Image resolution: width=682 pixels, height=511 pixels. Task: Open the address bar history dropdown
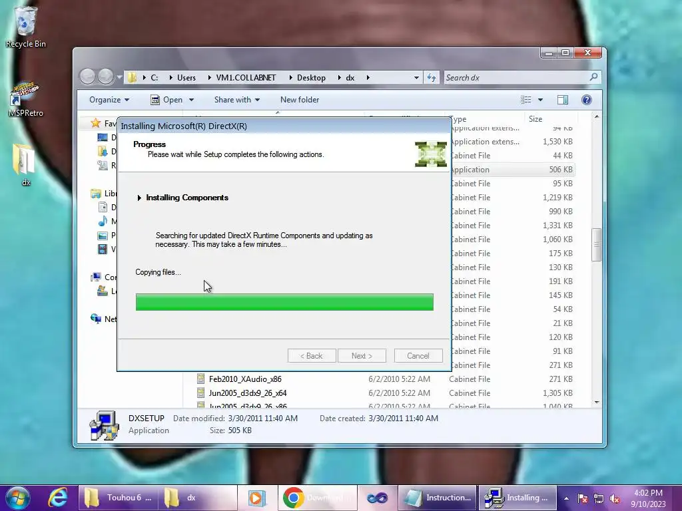click(x=416, y=77)
